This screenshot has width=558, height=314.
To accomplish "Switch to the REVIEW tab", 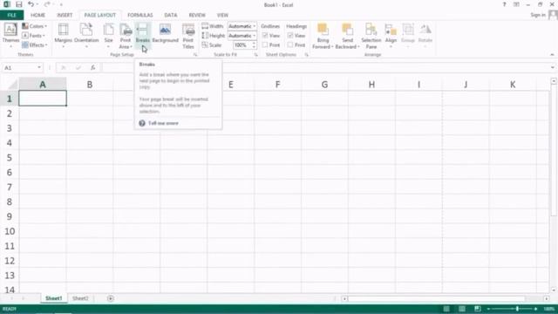I will pos(197,15).
